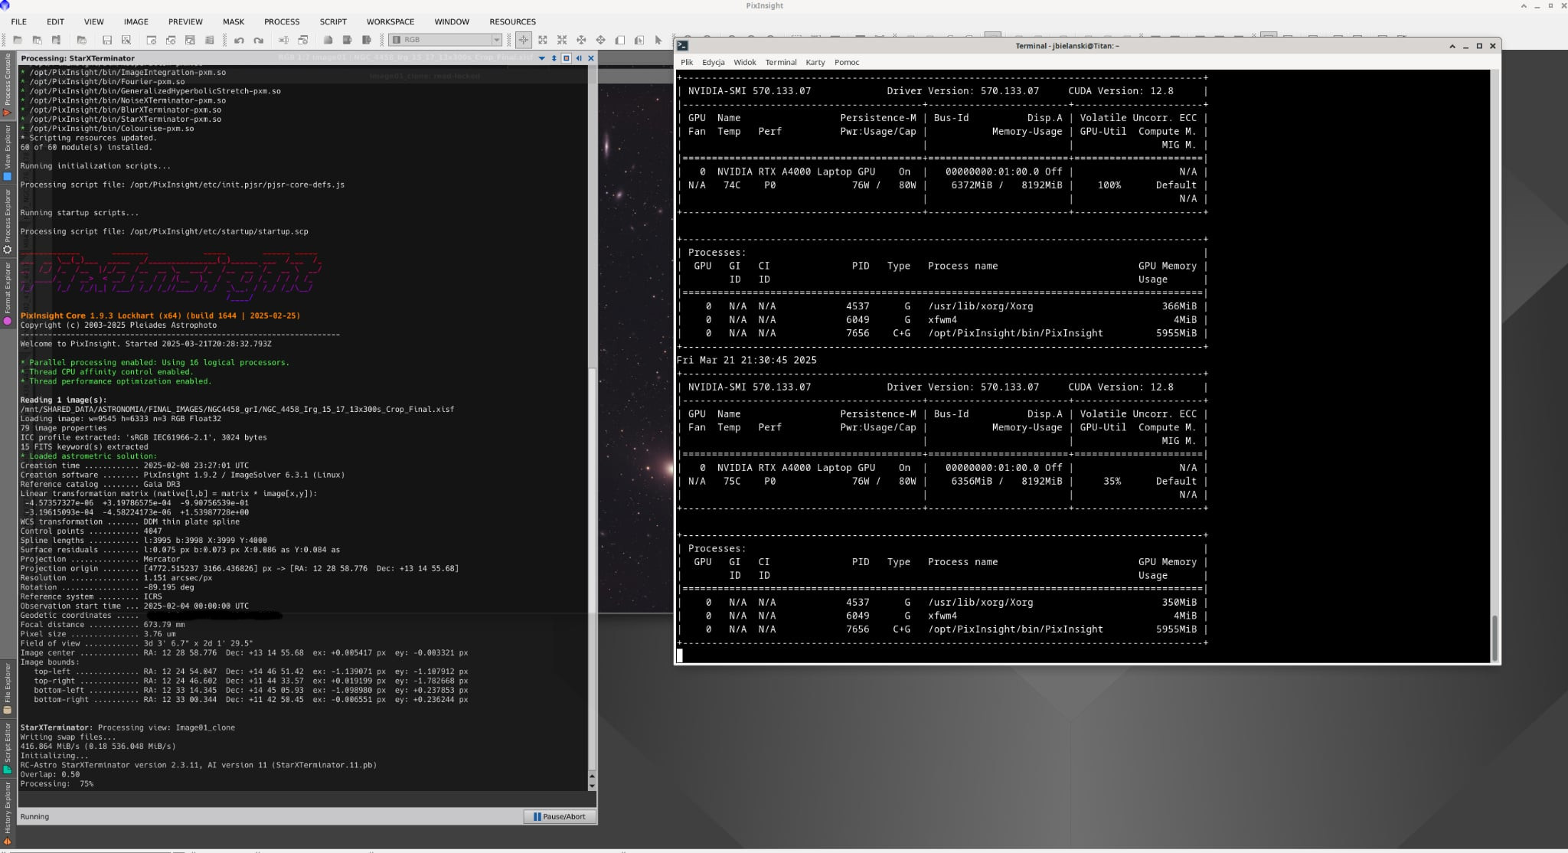1568x853 pixels.
Task: Open the IMAGE menu
Action: click(136, 21)
